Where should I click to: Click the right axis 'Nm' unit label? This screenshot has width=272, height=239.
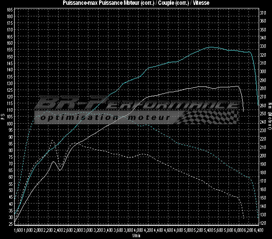pyautogui.click(x=269, y=106)
